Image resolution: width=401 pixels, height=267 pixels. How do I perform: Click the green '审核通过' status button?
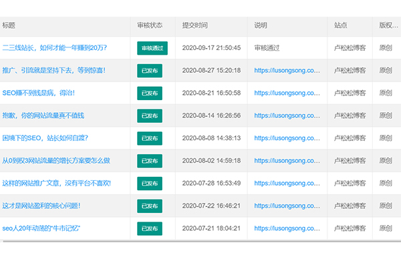click(152, 48)
